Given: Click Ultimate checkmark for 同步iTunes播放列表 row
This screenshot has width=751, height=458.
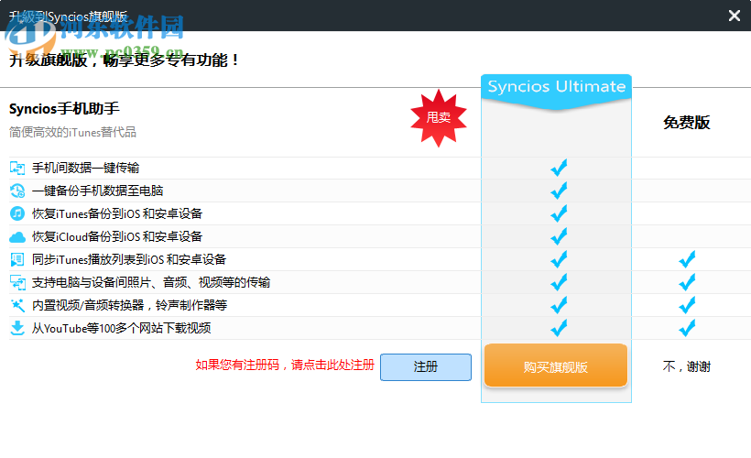Looking at the screenshot, I should (x=559, y=259).
